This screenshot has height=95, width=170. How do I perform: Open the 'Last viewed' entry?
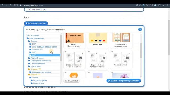coord(34,36)
